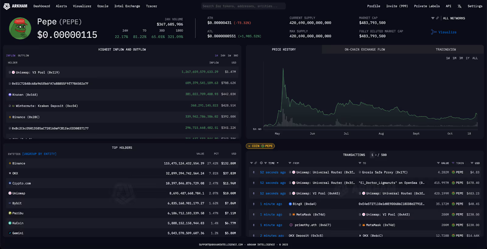Click the BingX logo in transactions
The image size is (487, 249).
point(290,204)
